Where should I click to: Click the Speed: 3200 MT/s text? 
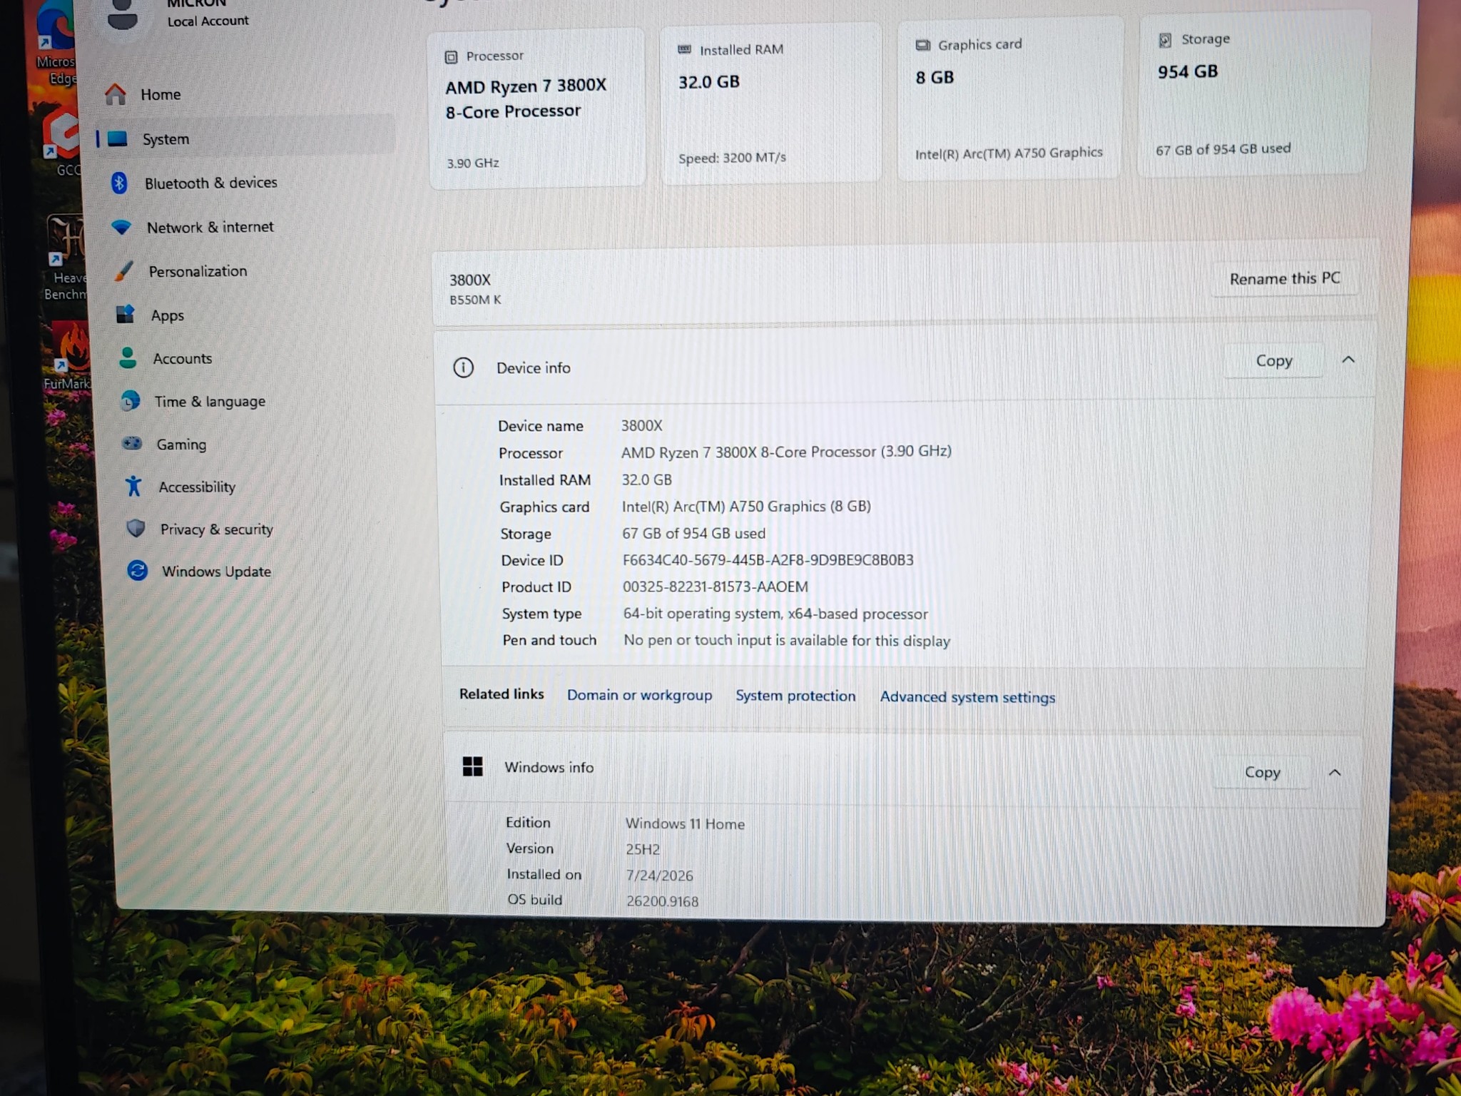point(732,158)
